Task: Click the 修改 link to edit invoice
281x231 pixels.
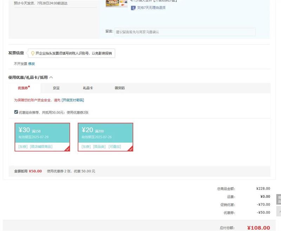Action: point(32,64)
